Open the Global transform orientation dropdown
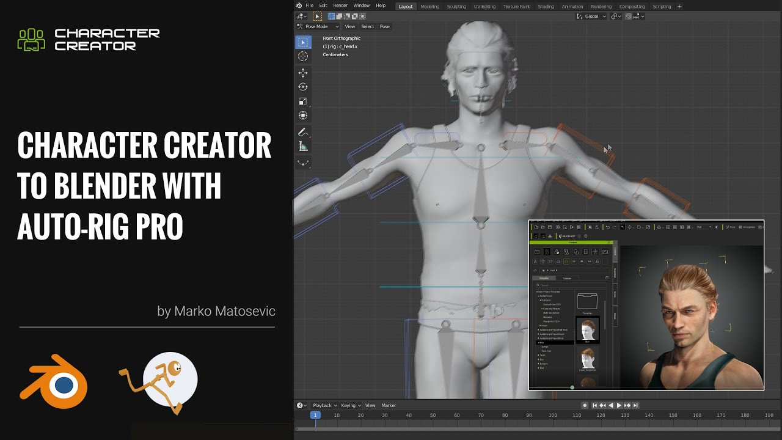The height and width of the screenshot is (440, 782). 591,16
